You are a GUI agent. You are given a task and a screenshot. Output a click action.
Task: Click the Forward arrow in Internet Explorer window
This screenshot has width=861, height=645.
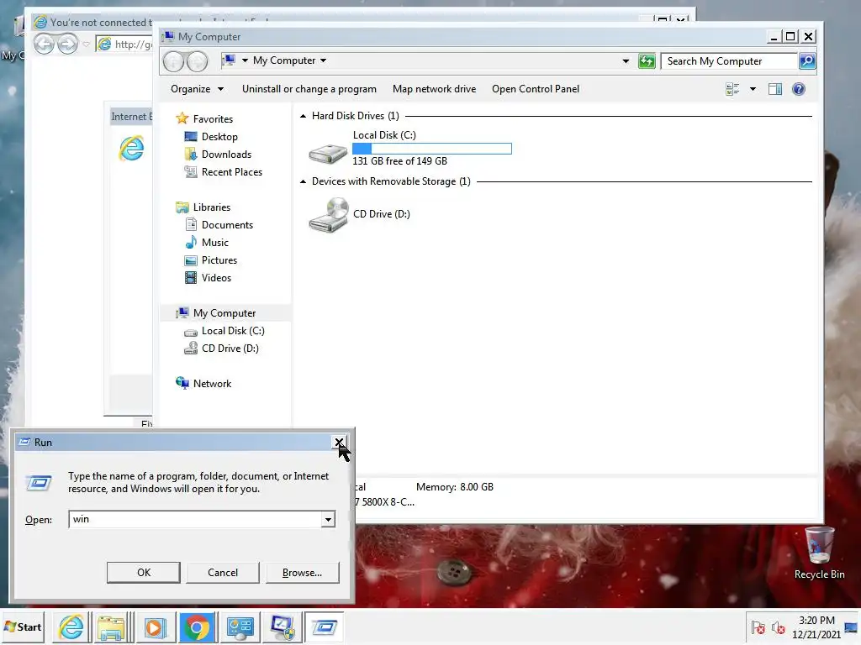(67, 44)
